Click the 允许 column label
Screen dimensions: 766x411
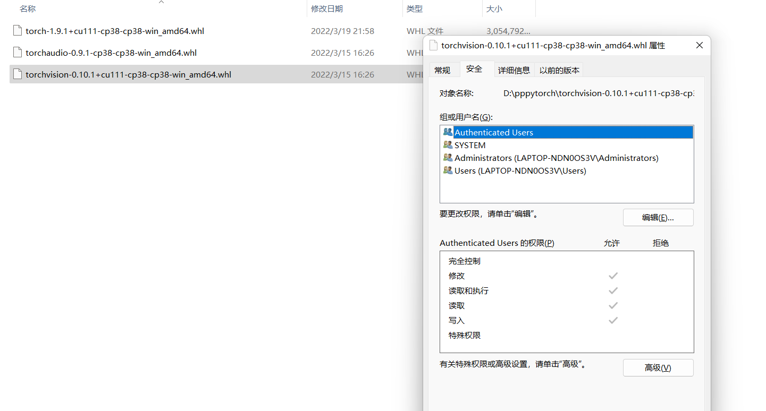612,243
